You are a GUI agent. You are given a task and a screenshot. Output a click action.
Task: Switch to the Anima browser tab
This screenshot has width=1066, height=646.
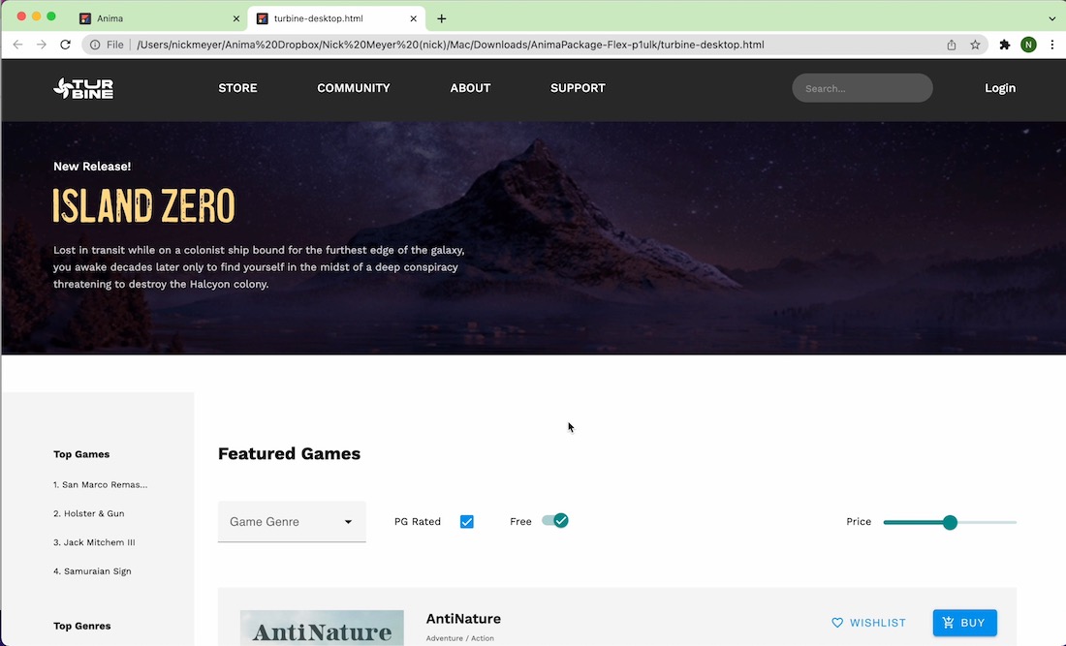[x=155, y=18]
